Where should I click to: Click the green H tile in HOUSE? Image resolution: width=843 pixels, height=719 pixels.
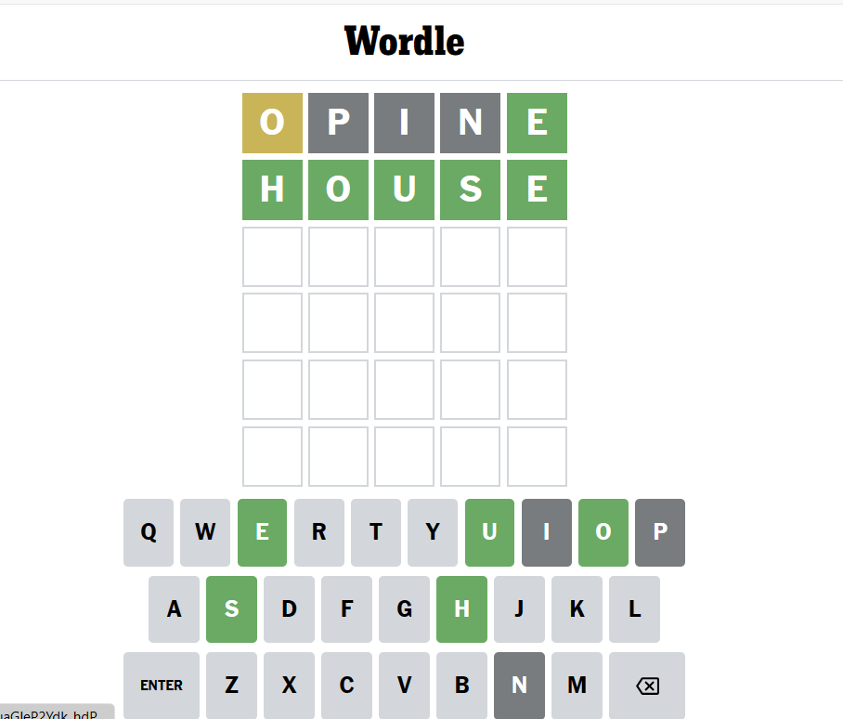coord(272,190)
